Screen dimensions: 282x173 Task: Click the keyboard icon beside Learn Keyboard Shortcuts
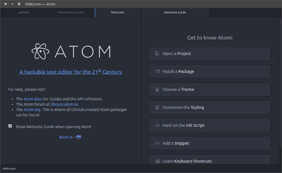[x=157, y=161]
